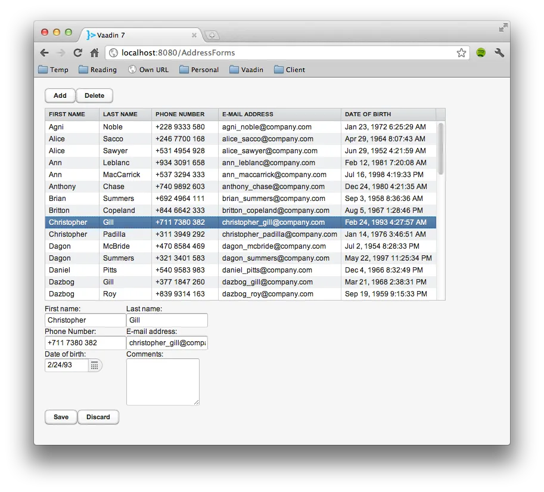Click the bookmark star in the address bar

[461, 52]
